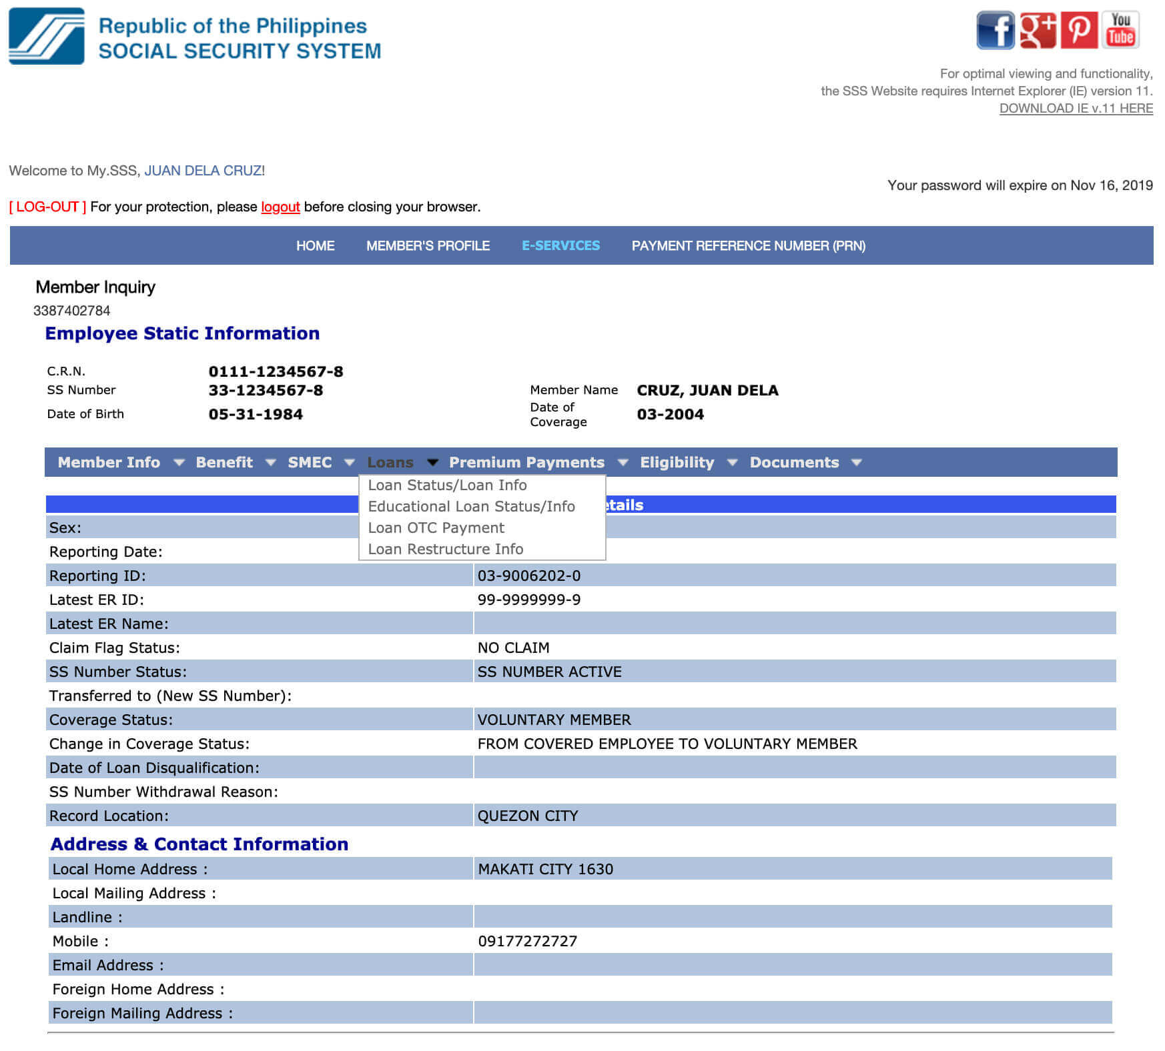Viewport: 1165px width, 1051px height.
Task: Click the Loans menu label
Action: coord(390,462)
